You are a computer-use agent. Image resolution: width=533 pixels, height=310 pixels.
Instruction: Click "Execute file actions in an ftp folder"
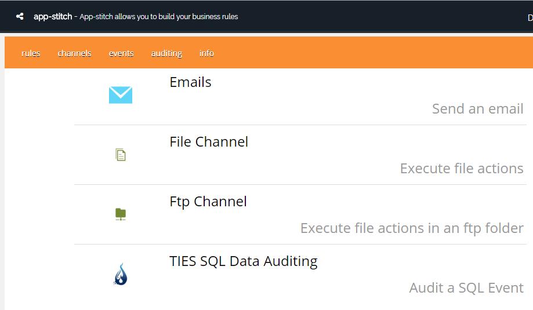click(412, 228)
